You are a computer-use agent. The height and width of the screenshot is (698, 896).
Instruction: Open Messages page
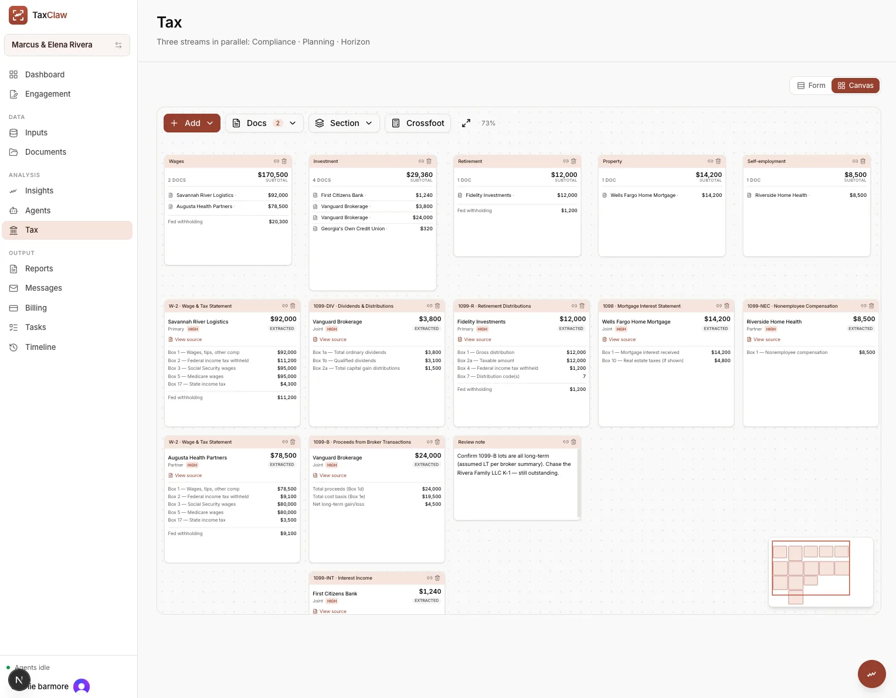67,288
